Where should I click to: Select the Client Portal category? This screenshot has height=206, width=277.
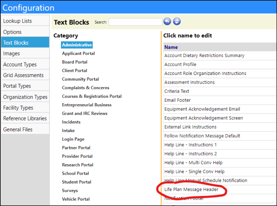[x=74, y=70]
